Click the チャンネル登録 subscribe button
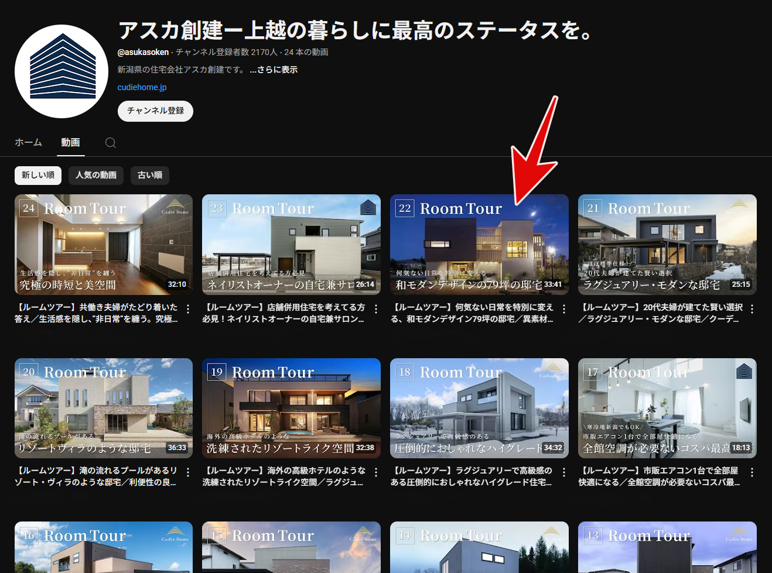 pyautogui.click(x=155, y=111)
